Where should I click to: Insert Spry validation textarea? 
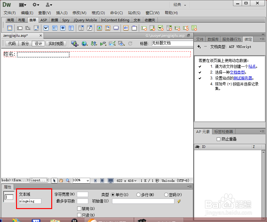tap(152, 28)
